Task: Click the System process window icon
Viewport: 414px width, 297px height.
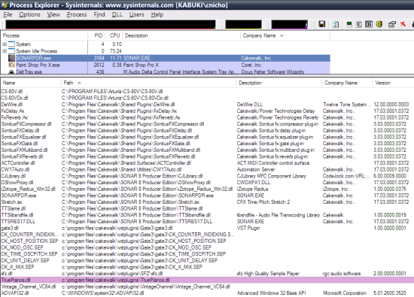Action: point(11,44)
